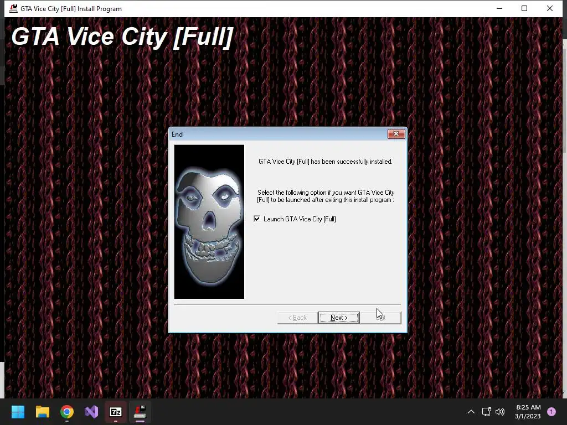Click the 'successfully installed' message text

[x=326, y=162]
